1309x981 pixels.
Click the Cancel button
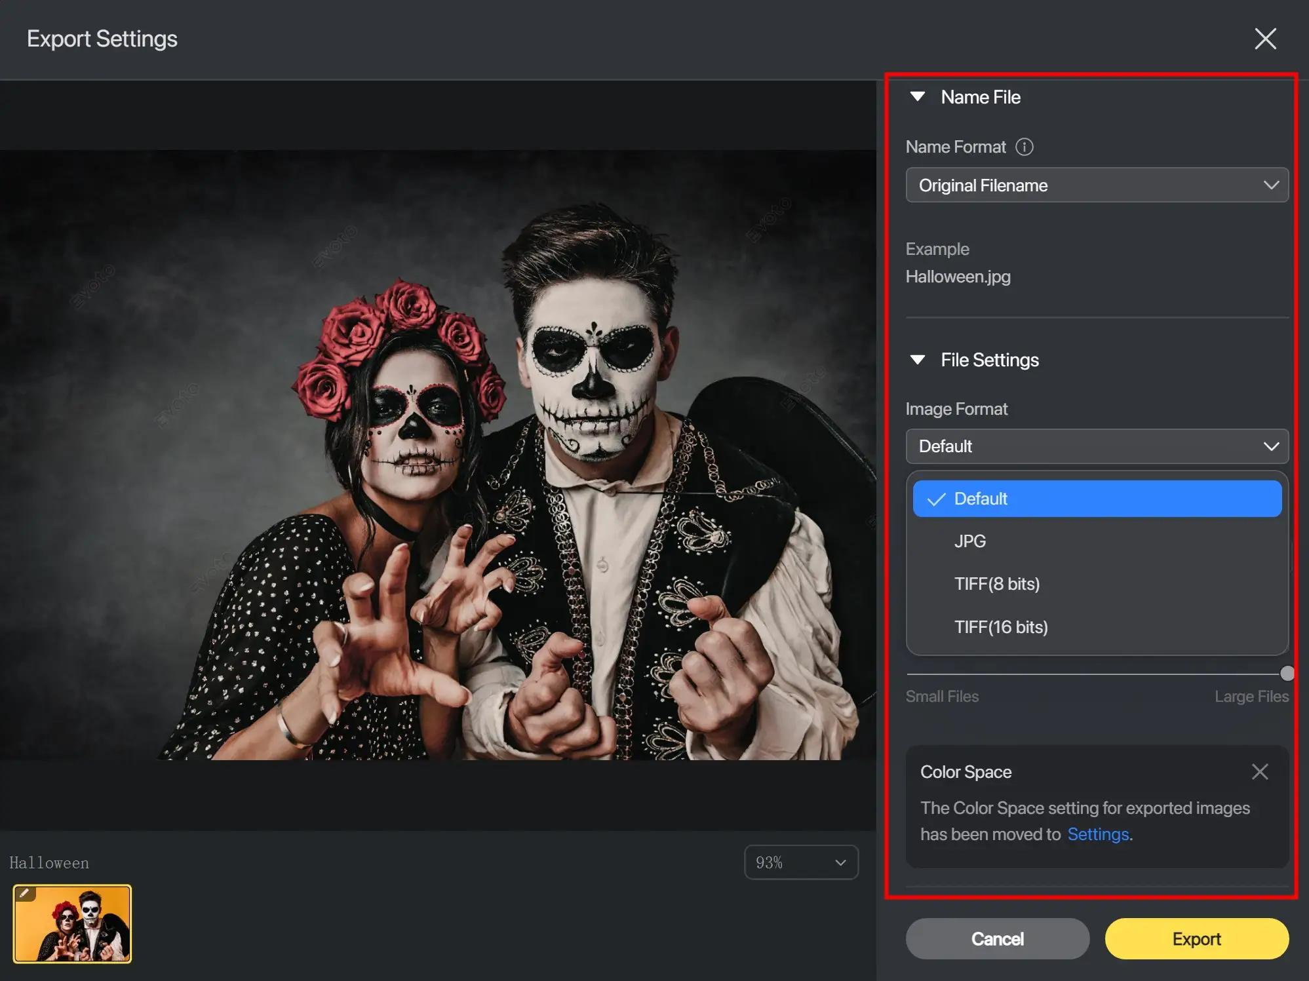997,939
